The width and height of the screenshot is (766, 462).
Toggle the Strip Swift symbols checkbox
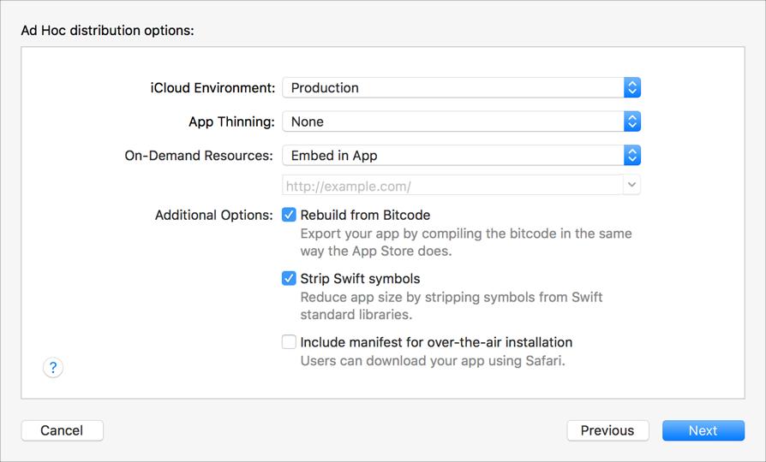click(290, 278)
